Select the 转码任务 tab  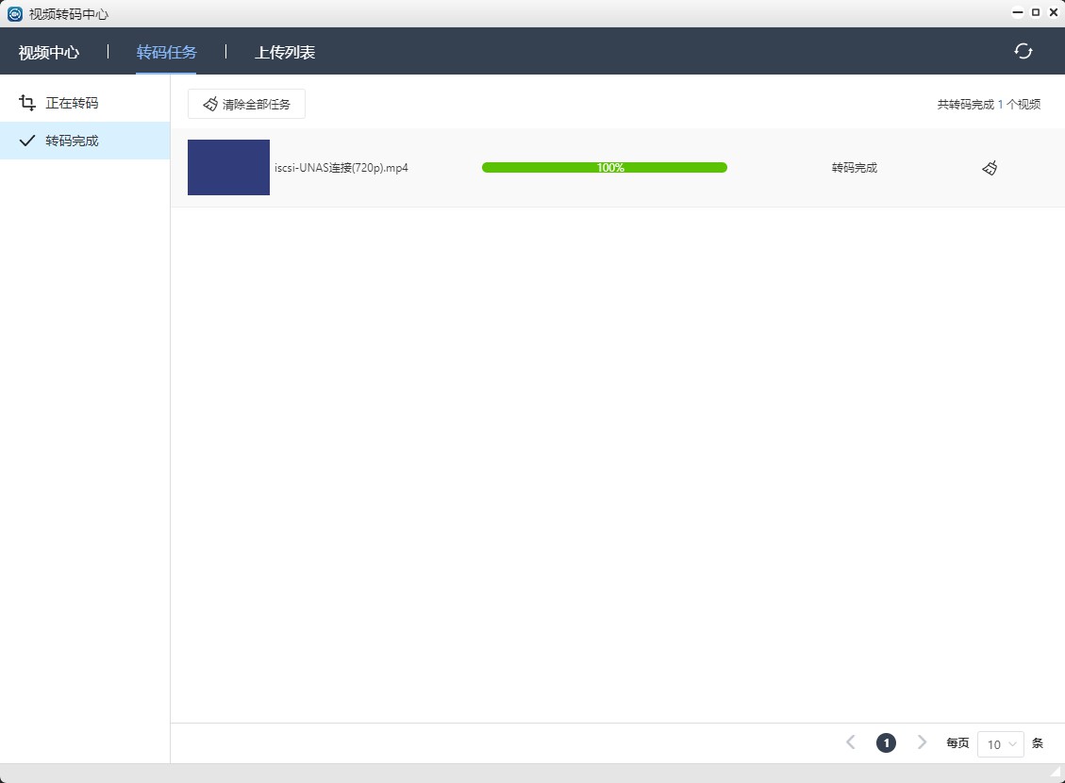point(166,52)
